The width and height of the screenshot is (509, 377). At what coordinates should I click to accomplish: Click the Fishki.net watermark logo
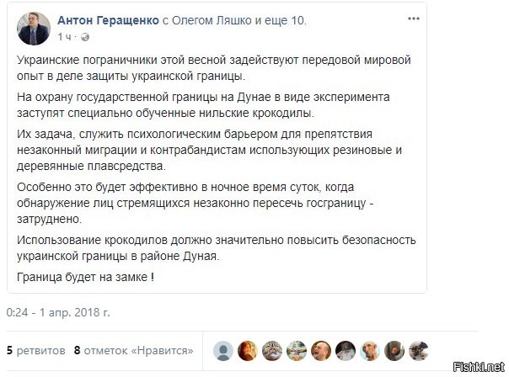[480, 367]
